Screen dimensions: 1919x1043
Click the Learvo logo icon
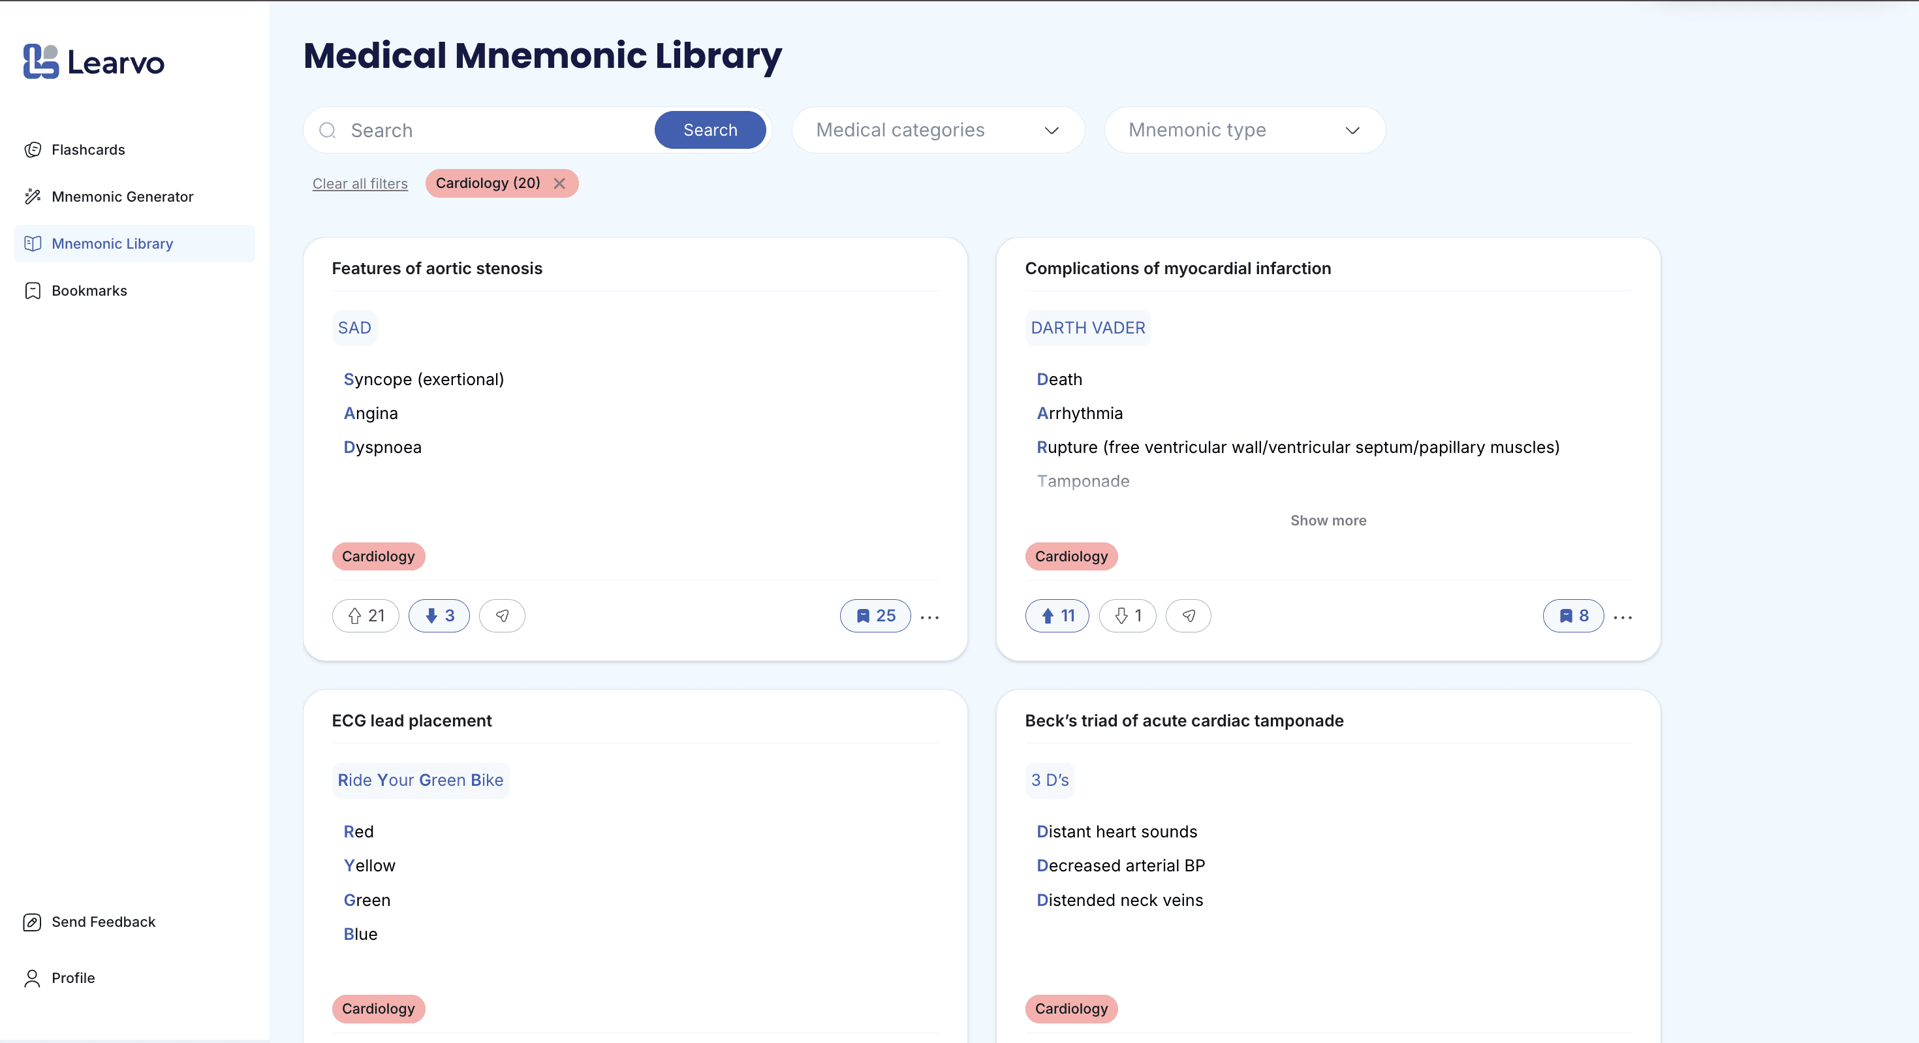click(x=40, y=61)
